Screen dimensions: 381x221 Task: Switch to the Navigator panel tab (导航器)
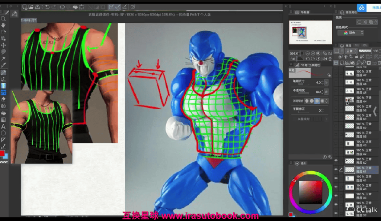[x=303, y=12]
